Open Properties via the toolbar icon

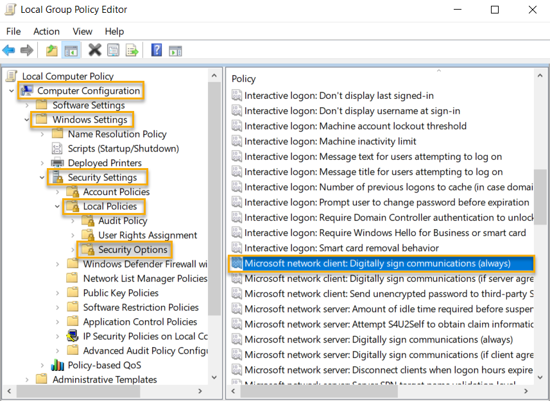[x=113, y=50]
